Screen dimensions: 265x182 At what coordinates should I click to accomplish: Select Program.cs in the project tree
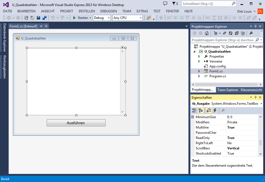click(217, 76)
